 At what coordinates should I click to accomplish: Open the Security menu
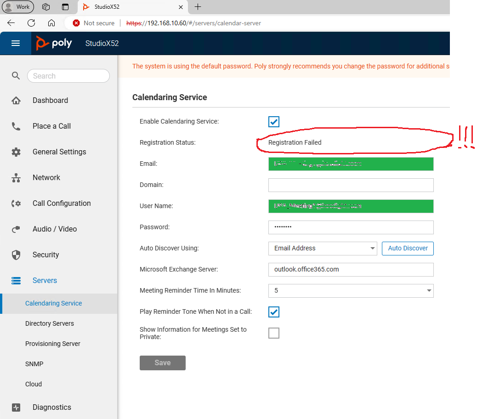pyautogui.click(x=45, y=255)
